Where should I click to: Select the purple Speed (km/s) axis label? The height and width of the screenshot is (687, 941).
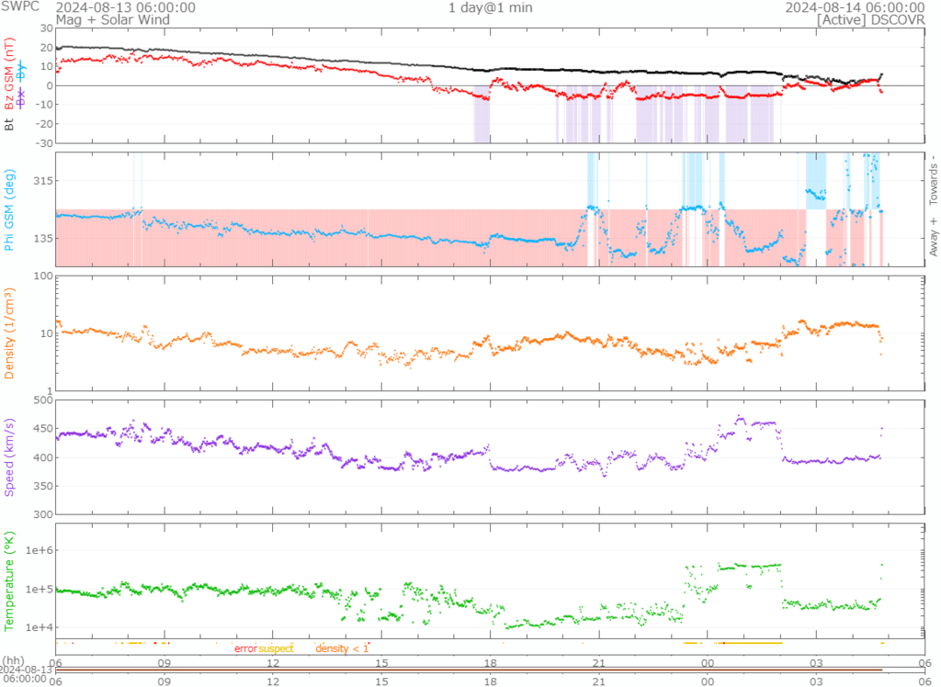(10, 456)
